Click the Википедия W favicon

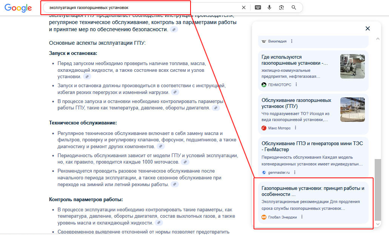coord(264,41)
